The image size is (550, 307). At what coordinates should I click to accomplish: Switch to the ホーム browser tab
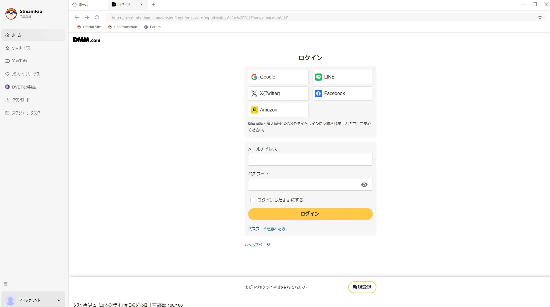(x=88, y=4)
